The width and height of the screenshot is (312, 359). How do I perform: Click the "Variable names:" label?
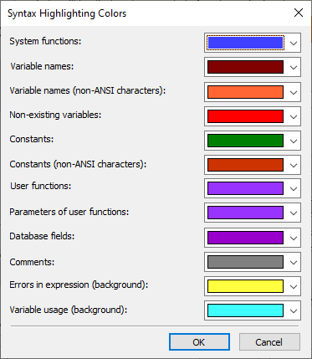[x=42, y=66]
